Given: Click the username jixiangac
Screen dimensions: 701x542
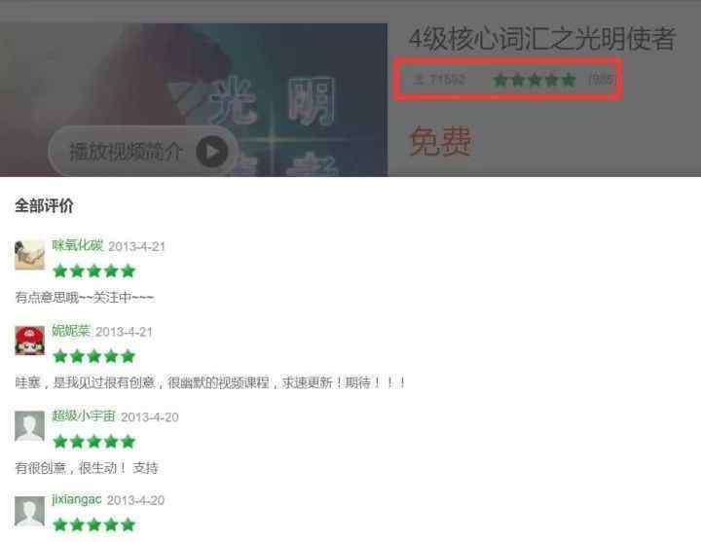Looking at the screenshot, I should (77, 499).
